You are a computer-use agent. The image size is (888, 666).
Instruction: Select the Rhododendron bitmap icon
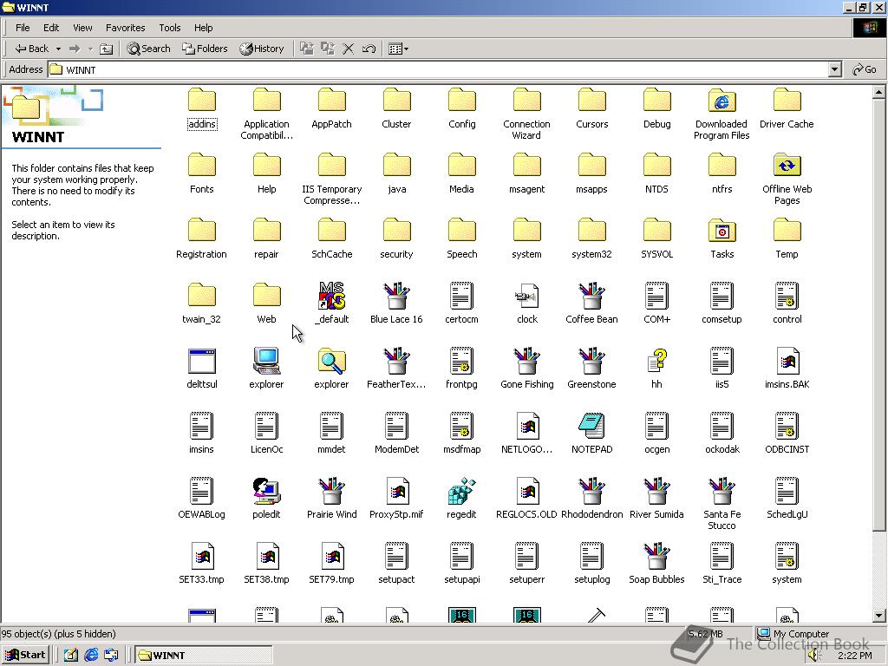point(591,491)
